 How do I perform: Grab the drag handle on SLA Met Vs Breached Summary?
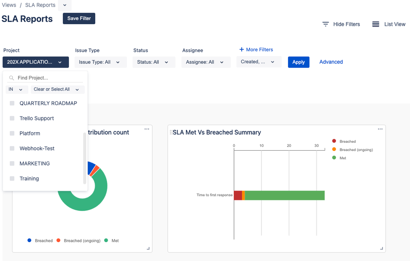[171, 132]
